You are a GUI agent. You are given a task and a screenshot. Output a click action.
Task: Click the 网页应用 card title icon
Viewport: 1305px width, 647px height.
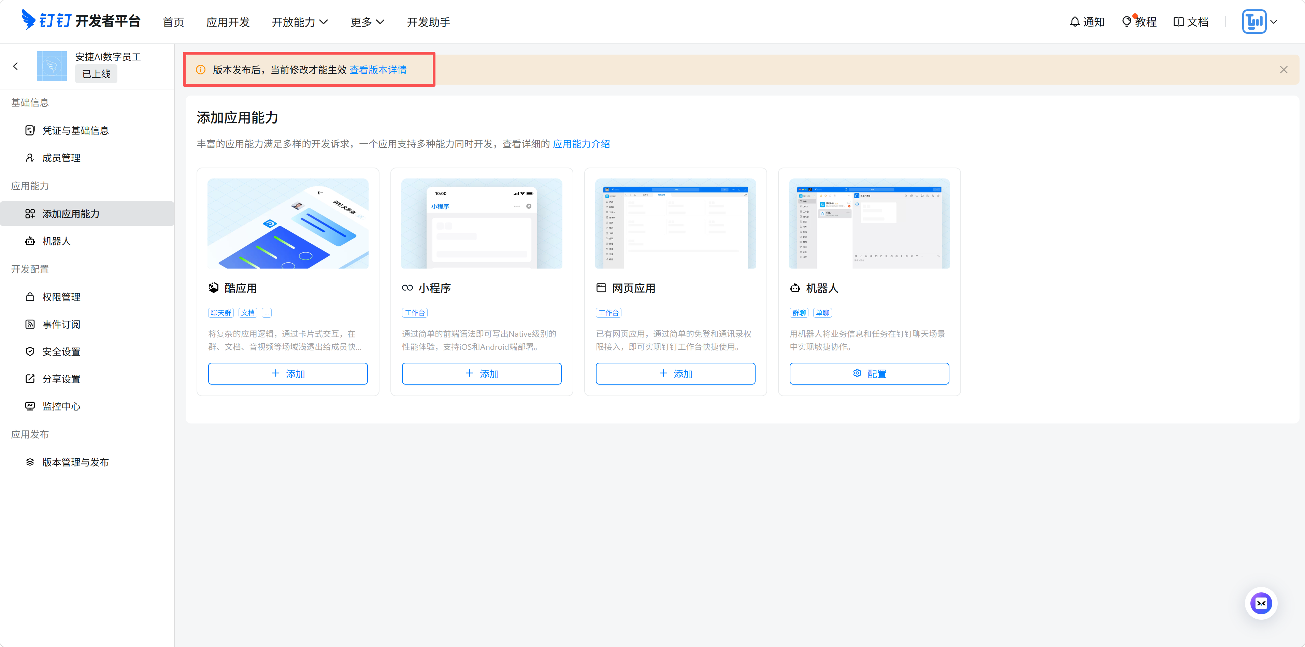[601, 288]
